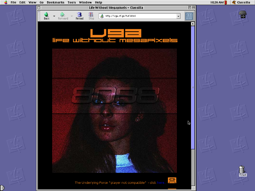The width and height of the screenshot is (255, 191).
Task: Click the window zoom box in title bar
Action: click(x=189, y=7)
